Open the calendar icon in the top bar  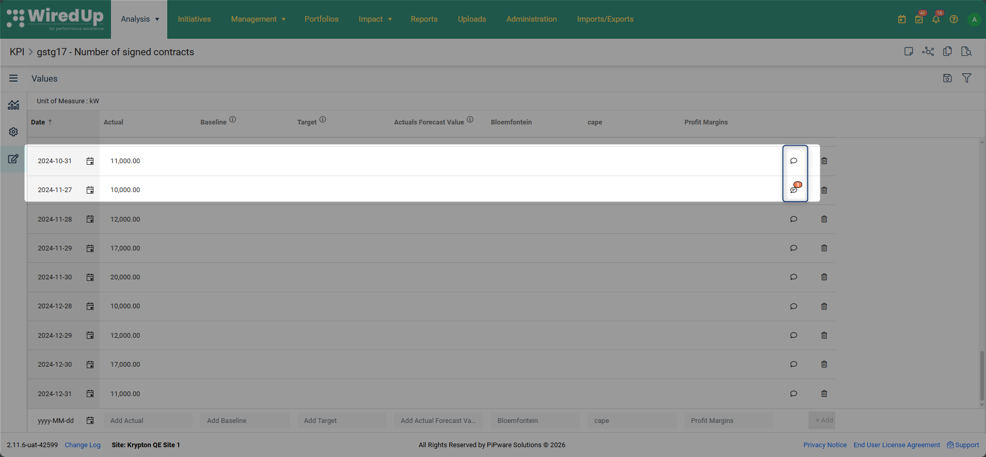click(902, 19)
